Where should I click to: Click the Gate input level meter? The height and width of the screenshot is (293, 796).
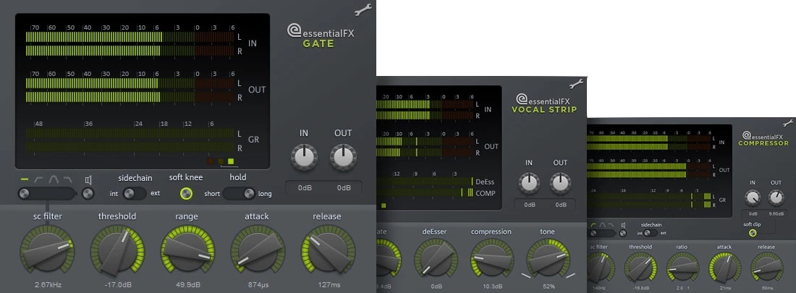click(x=131, y=43)
